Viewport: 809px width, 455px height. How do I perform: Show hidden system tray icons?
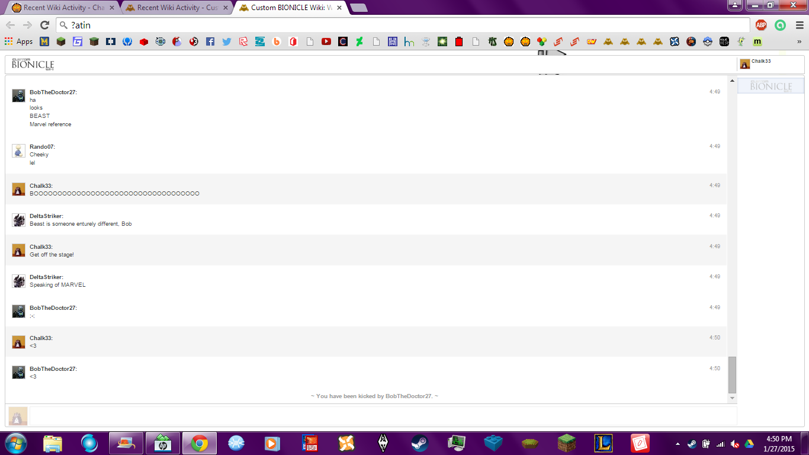tap(678, 444)
